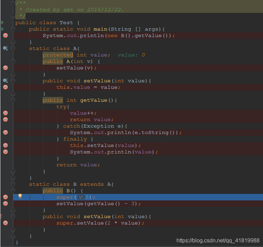This screenshot has width=263, height=247.
Task: Collapse static class A fold
Action: 13,48
